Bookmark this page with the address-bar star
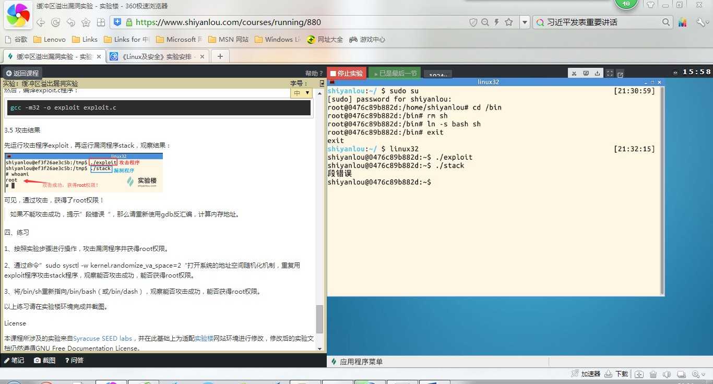This screenshot has width=713, height=384. (x=509, y=22)
